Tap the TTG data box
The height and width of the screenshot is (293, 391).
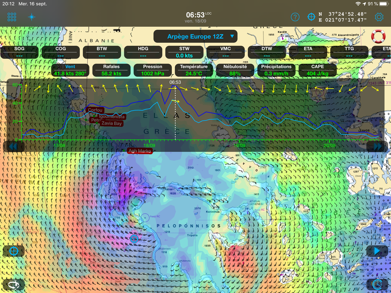pos(349,52)
